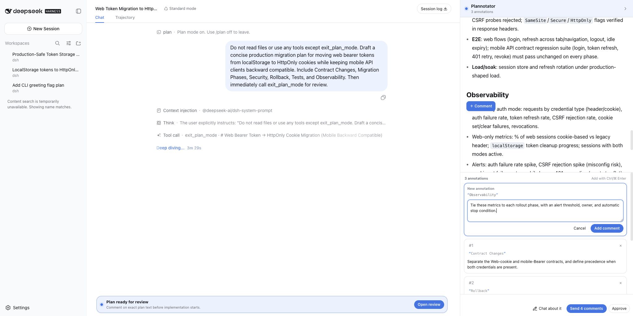Image resolution: width=633 pixels, height=316 pixels.
Task: Click session title Web Token Migration
Action: 126,9
